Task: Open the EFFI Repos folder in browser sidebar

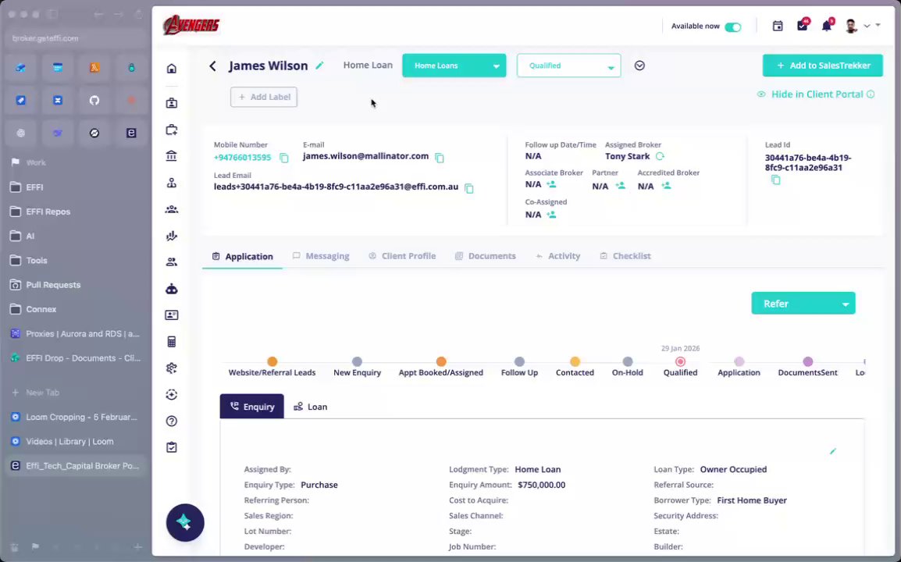Action: coord(76,212)
